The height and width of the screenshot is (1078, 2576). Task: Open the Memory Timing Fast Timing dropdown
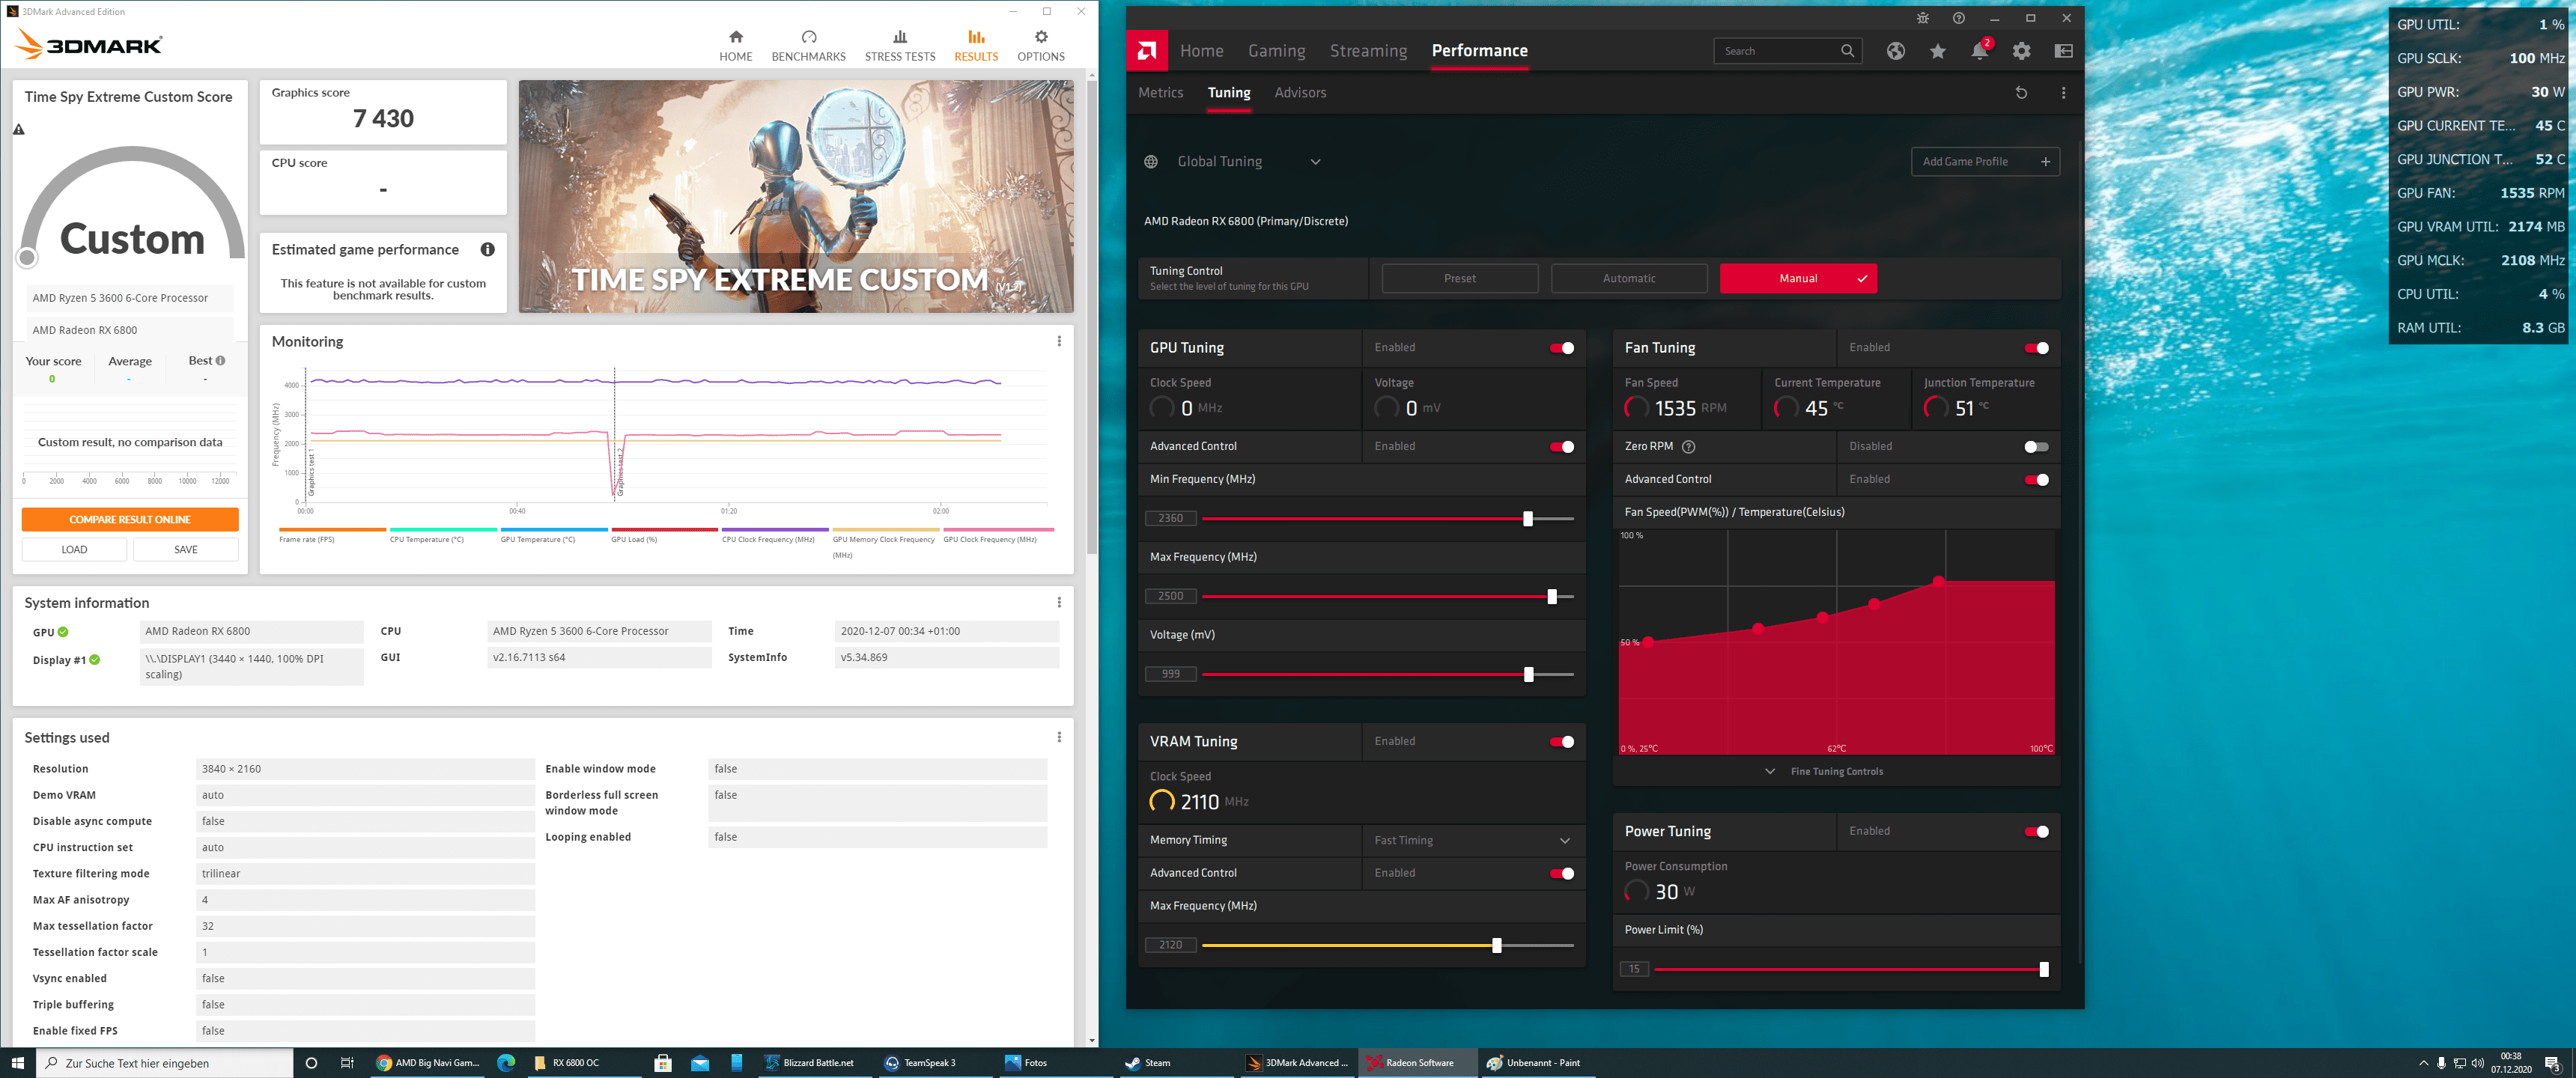pos(1473,841)
